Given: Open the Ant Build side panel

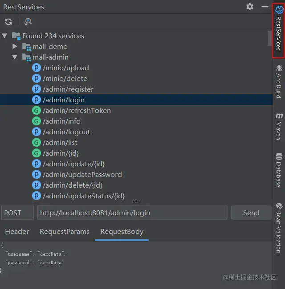Looking at the screenshot, I should [x=279, y=81].
